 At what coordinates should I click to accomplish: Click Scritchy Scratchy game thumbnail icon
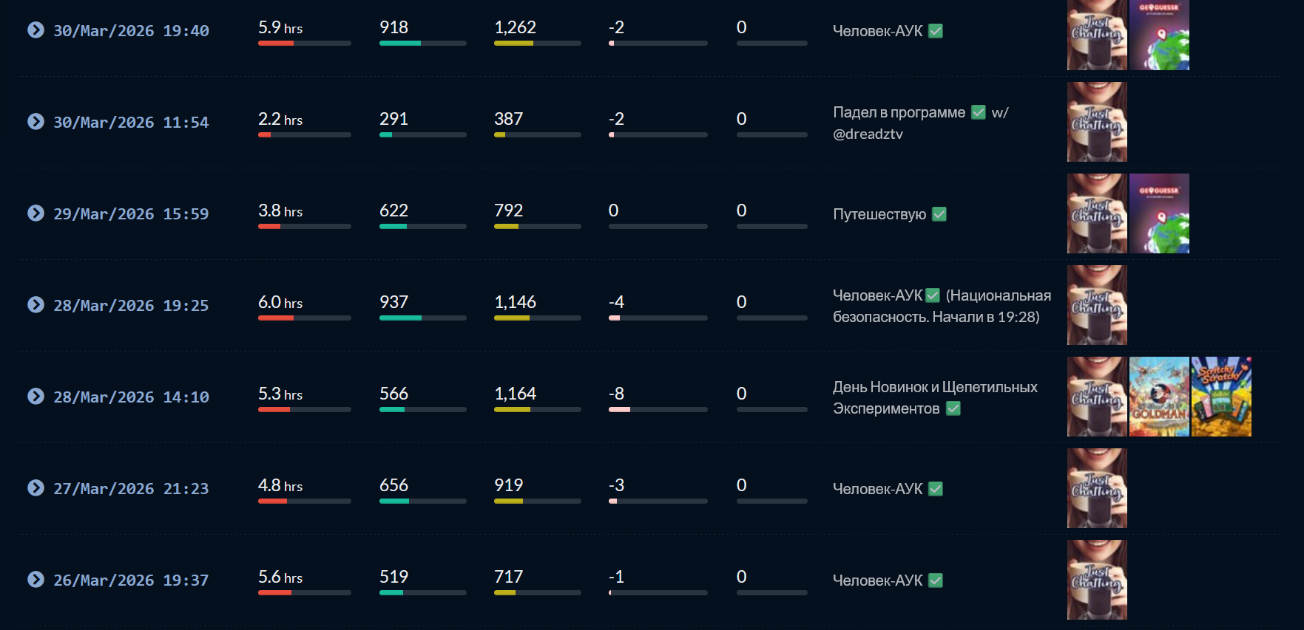click(1221, 397)
